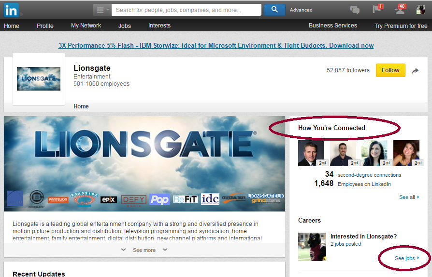
Task: Open the add connections icon with 48 badge
Action: 400,9
